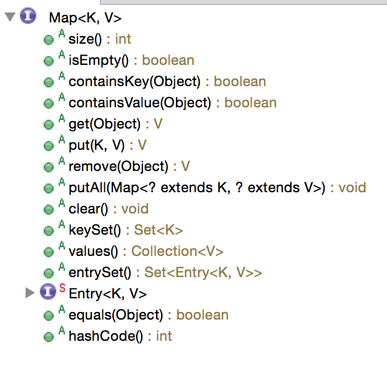Click the green icon beside isEmpty()

coord(49,61)
